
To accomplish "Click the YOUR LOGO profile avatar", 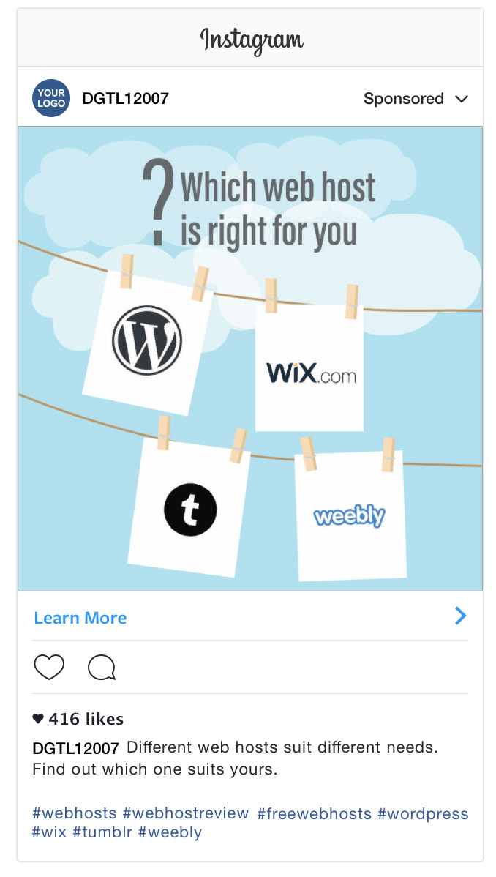I will click(x=51, y=98).
